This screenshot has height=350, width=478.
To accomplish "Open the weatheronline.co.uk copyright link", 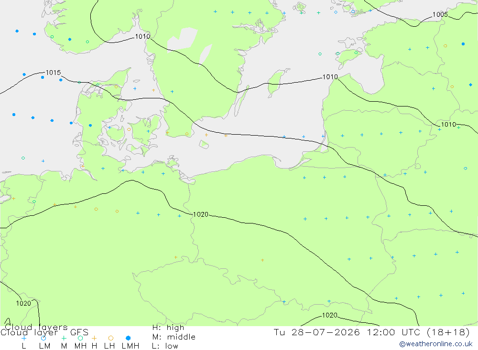I will [x=436, y=344].
